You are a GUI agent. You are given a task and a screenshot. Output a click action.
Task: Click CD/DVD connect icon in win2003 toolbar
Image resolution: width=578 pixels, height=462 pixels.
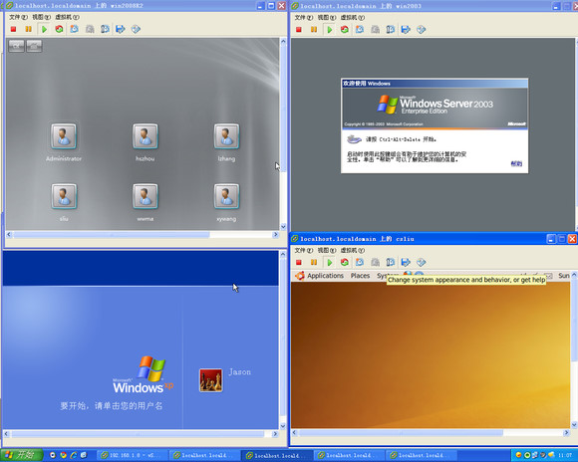[x=421, y=30]
